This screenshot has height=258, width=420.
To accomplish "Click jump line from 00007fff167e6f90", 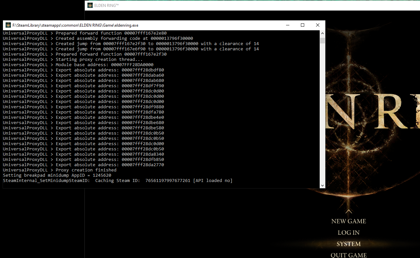I will [131, 49].
